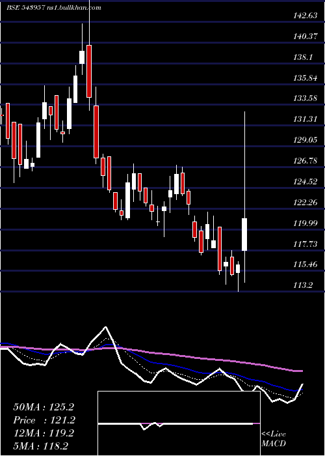Click the tallest red candlestick near 138

(89, 71)
